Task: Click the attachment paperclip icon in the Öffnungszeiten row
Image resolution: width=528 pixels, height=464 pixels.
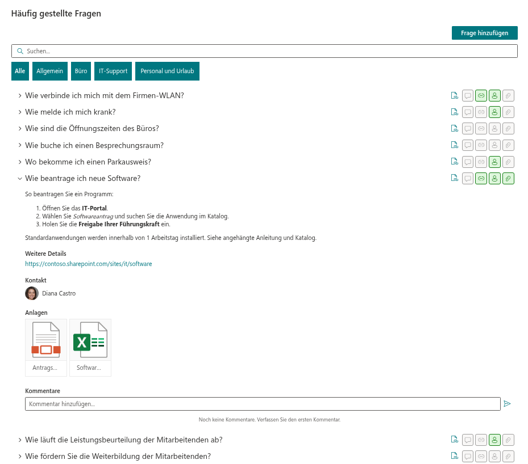Action: [x=508, y=129]
